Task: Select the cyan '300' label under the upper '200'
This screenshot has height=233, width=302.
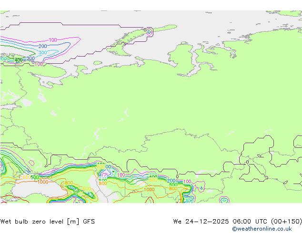Action: [x=42, y=52]
